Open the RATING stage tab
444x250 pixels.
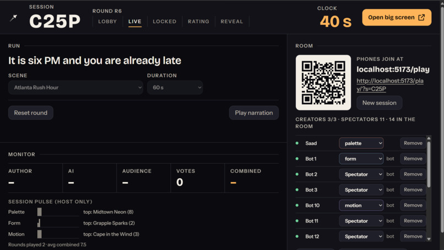point(198,22)
